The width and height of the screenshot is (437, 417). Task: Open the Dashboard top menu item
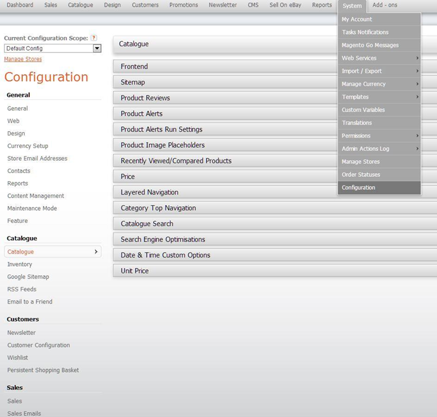pos(20,5)
